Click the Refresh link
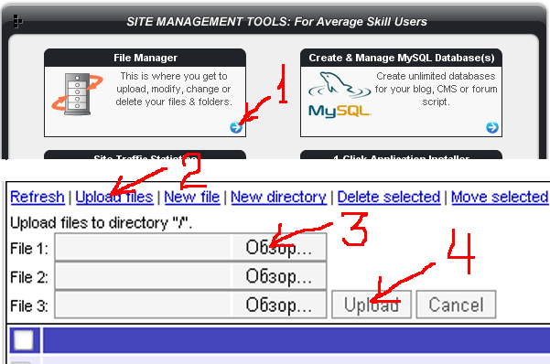The image size is (550, 364). point(38,197)
